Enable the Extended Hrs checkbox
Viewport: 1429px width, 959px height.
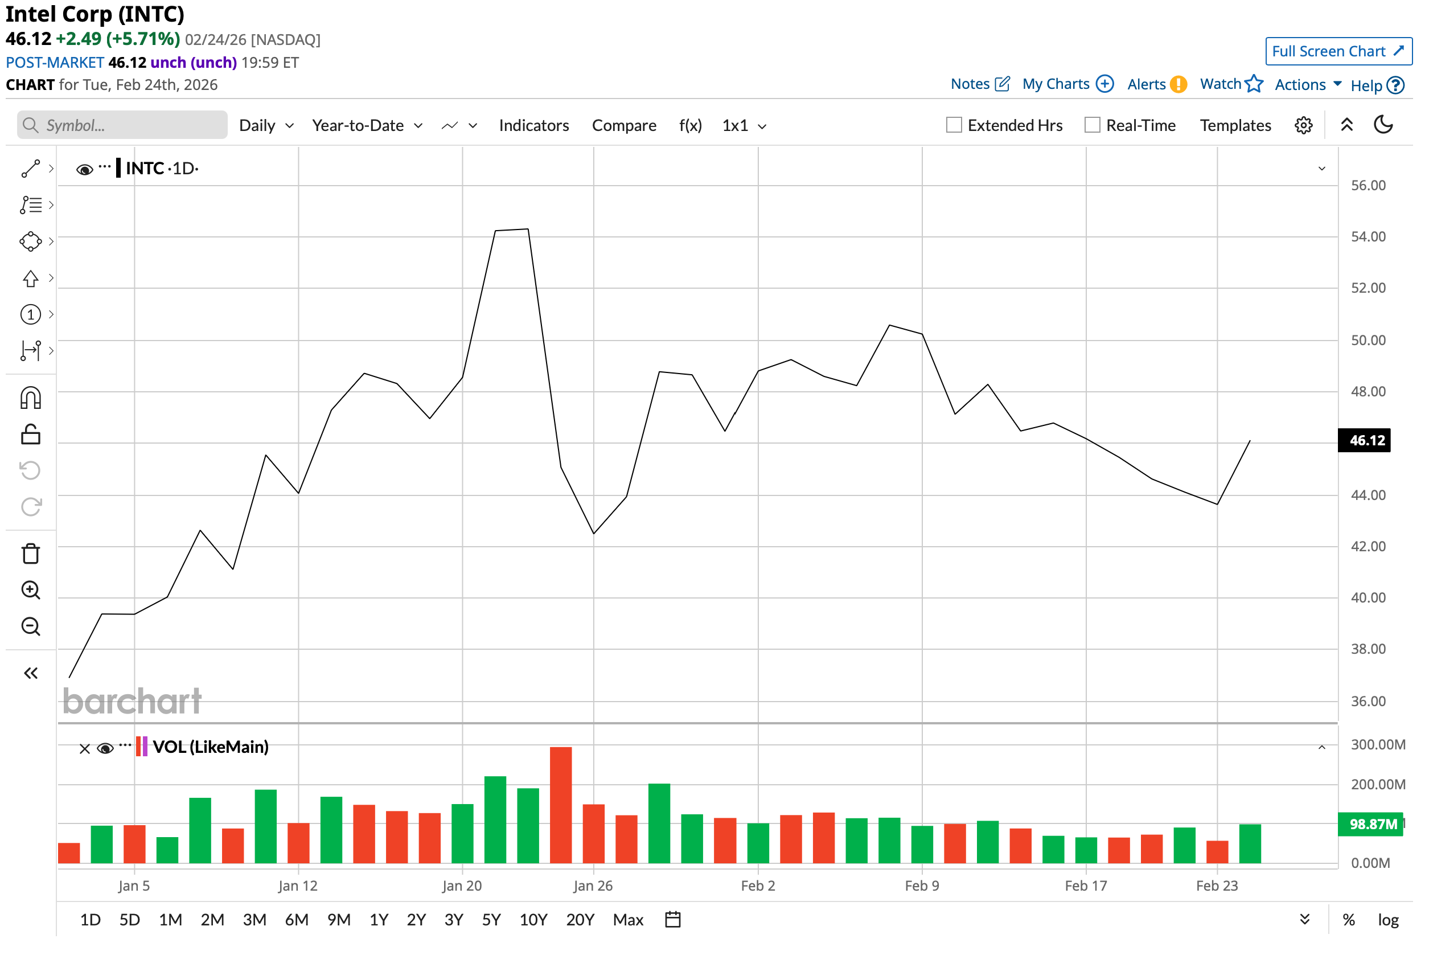tap(954, 125)
